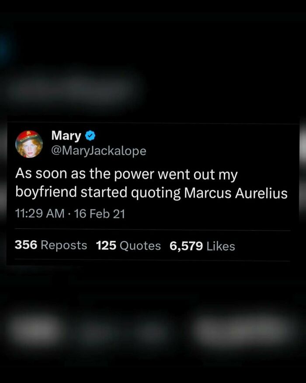Click the Reposts label text

(64, 245)
